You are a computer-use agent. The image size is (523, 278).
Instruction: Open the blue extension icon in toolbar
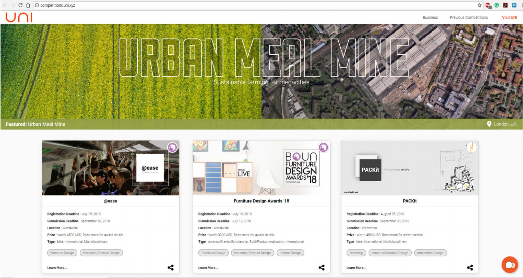click(x=514, y=5)
